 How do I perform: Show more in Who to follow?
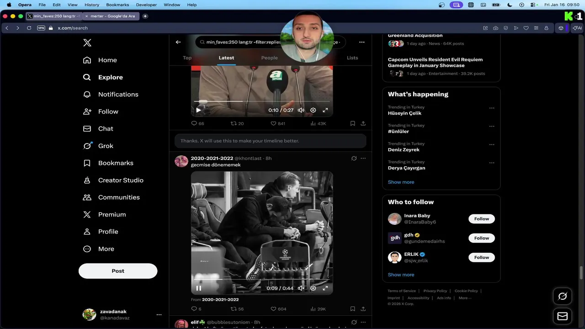(401, 275)
